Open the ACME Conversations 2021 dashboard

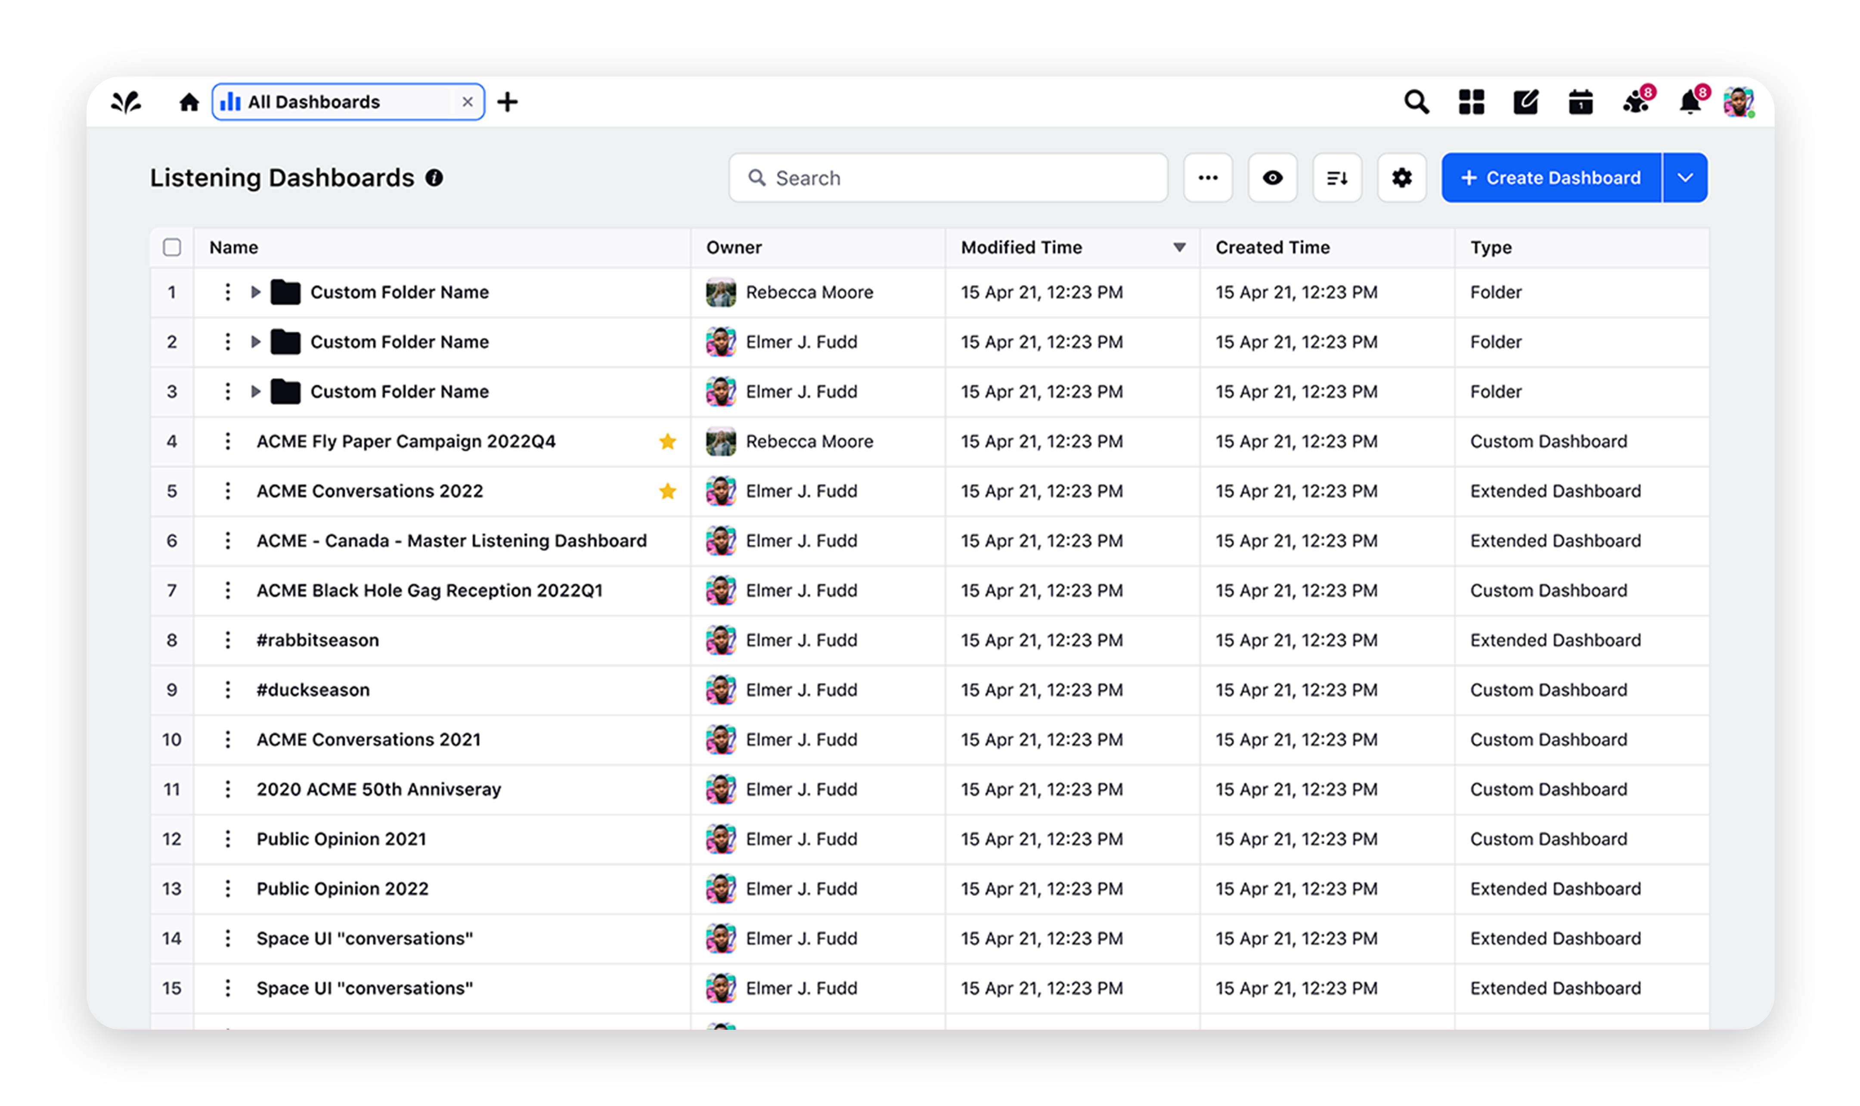coord(369,739)
